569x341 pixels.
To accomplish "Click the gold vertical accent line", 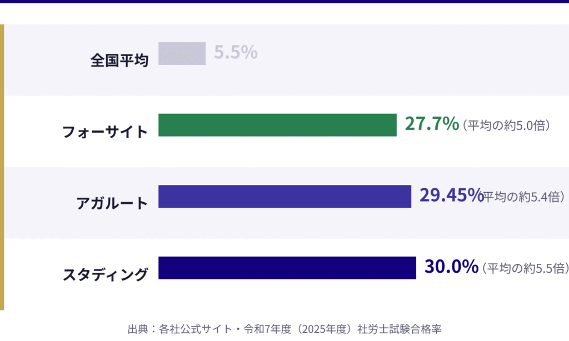I will tap(2, 167).
